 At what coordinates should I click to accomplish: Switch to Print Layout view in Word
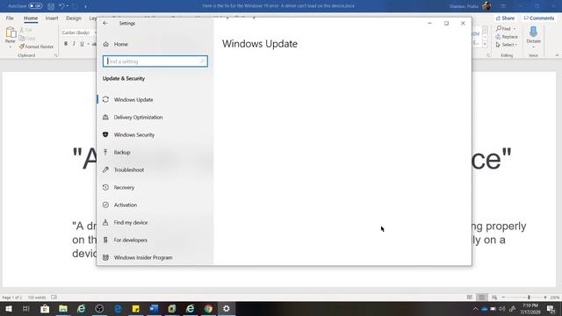482,298
